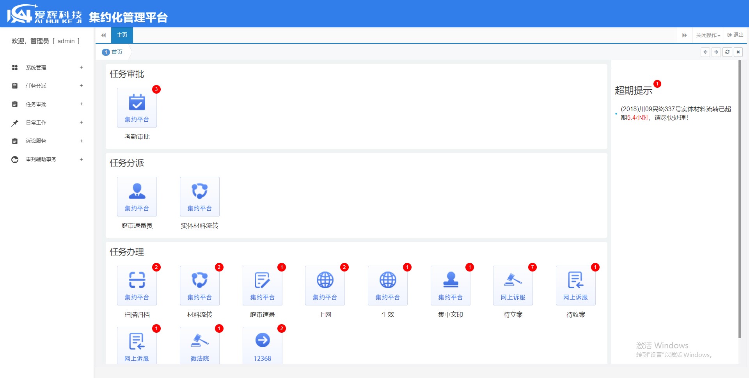This screenshot has width=749, height=378.
Task: Expand the 任务分派 sidebar menu
Action: click(x=47, y=86)
